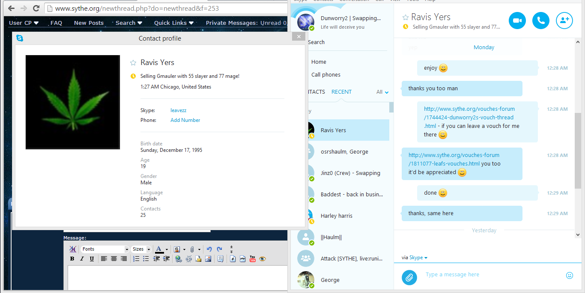Click the eye icon in editor toolbar

click(263, 259)
